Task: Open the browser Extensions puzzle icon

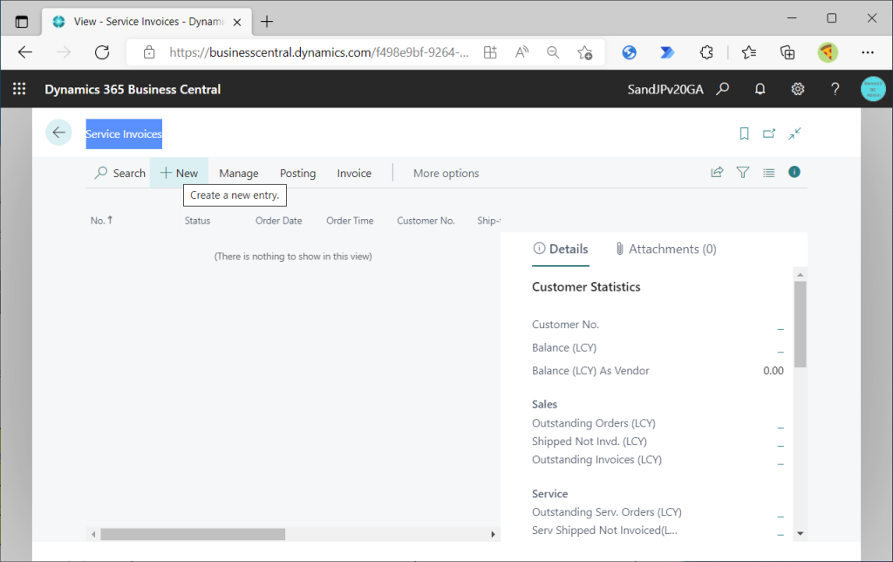Action: coord(706,52)
